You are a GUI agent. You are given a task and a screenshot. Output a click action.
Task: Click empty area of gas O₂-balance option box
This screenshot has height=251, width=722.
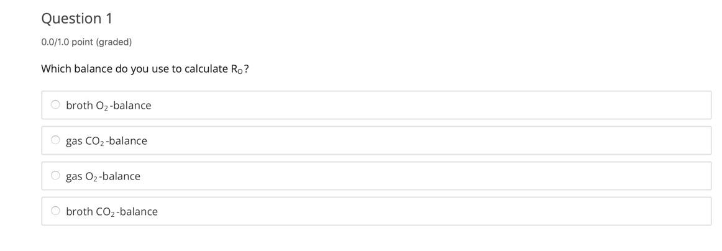click(435, 176)
